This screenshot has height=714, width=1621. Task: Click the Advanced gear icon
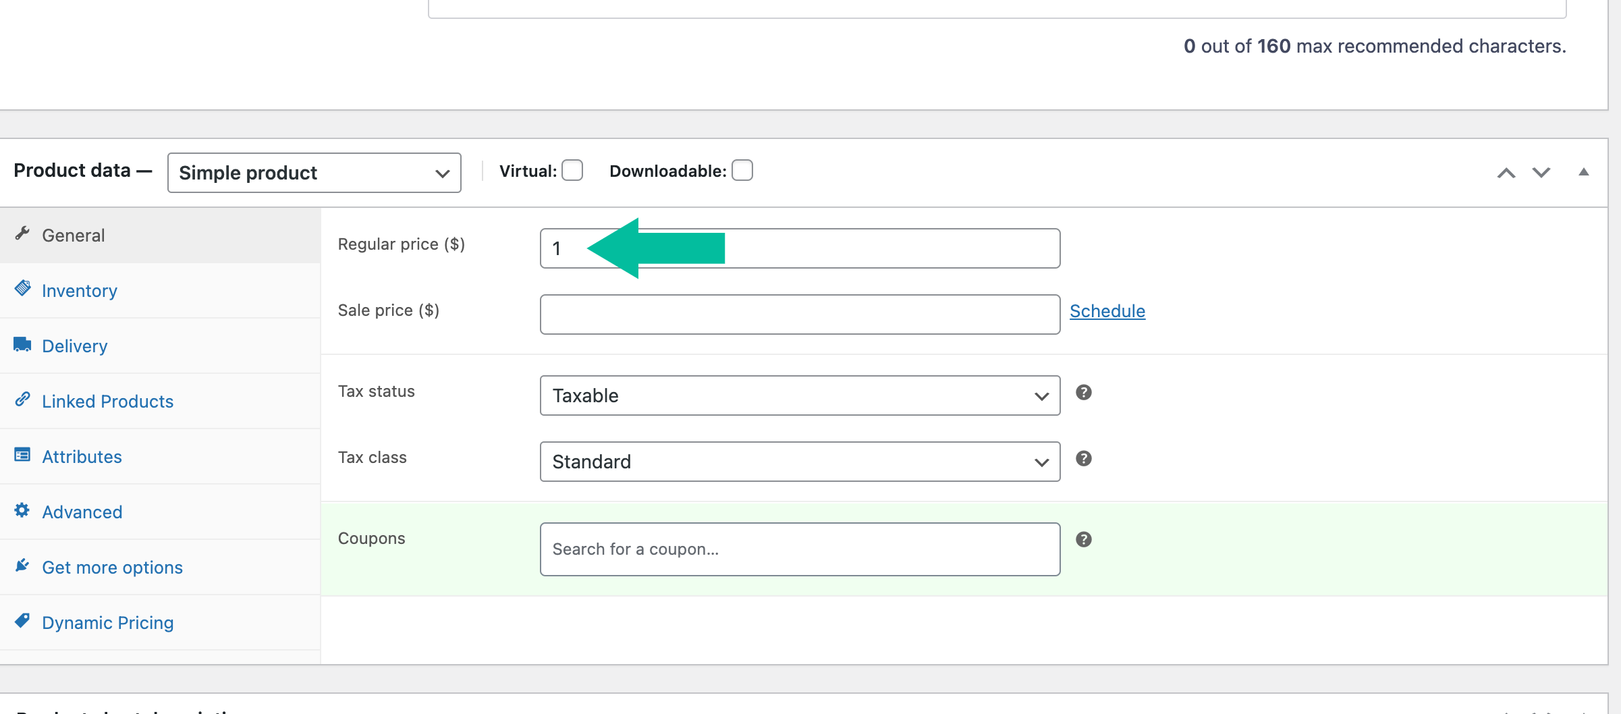point(22,510)
